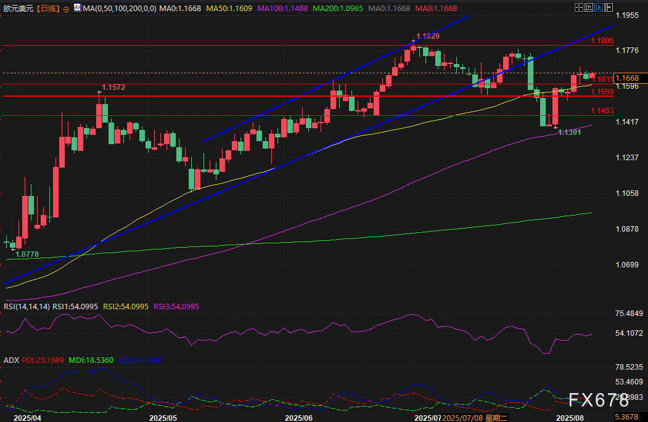648x422 pixels.
Task: Click the ADX indicator panel label
Action: coord(10,359)
